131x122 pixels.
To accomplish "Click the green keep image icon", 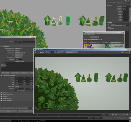I will [61, 52].
